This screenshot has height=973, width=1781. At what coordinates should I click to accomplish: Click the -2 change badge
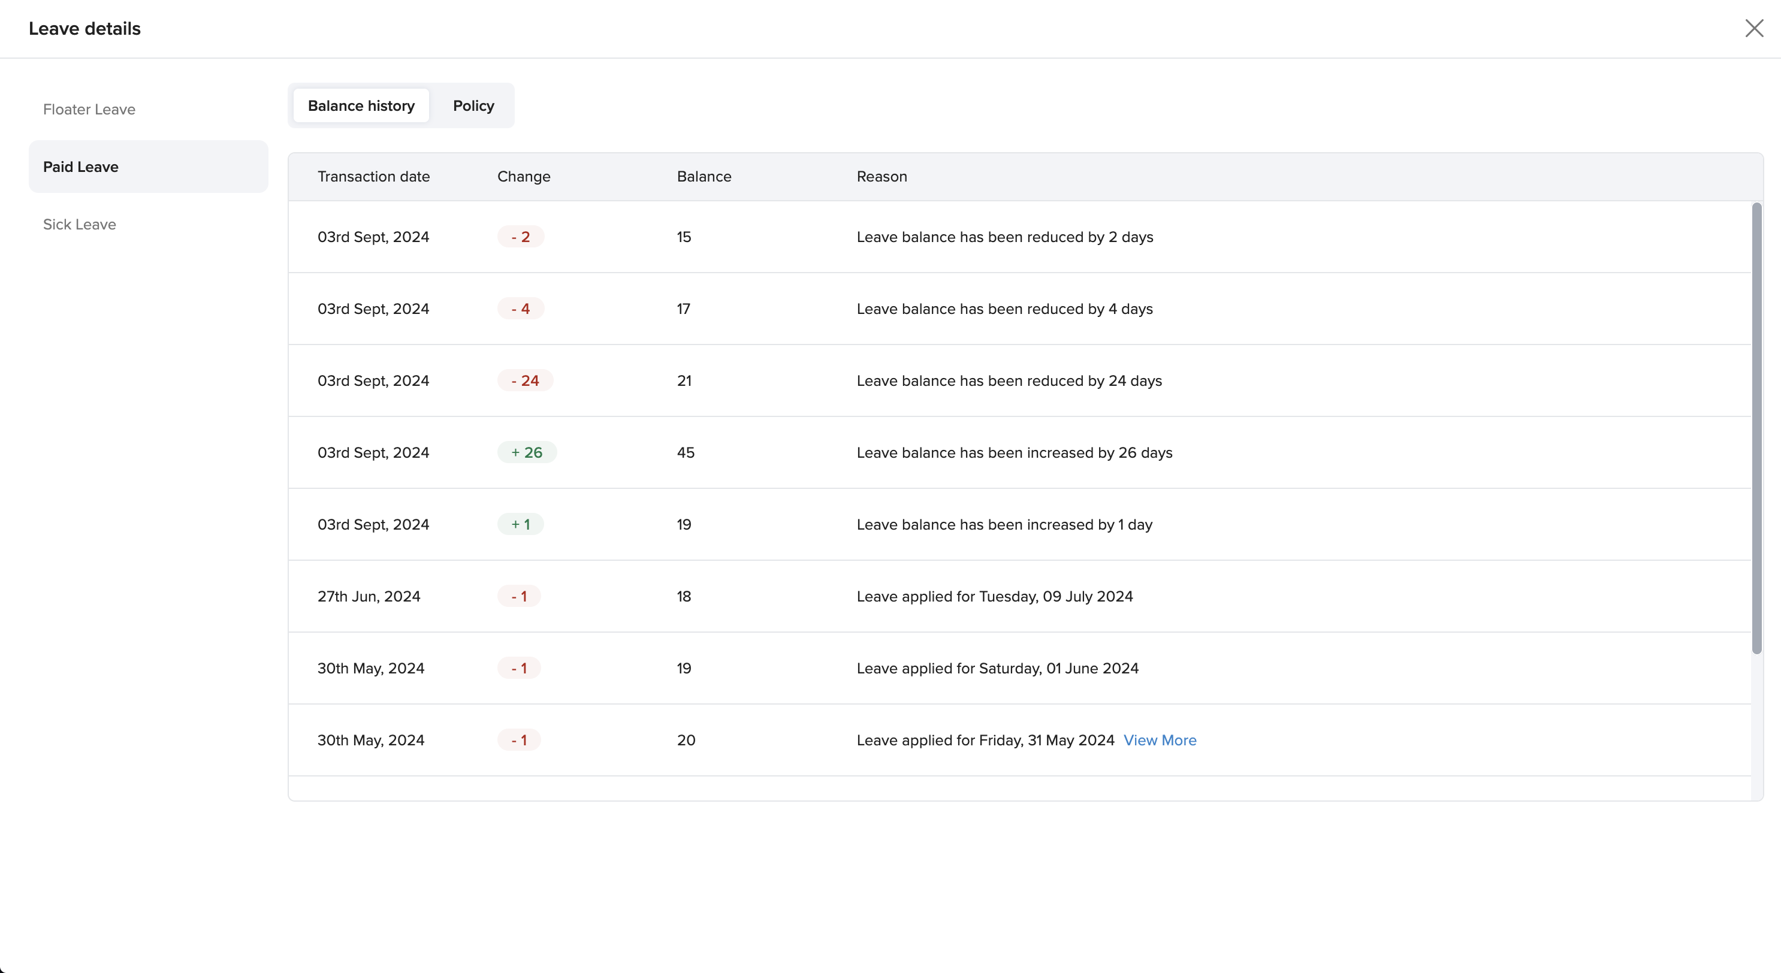point(521,237)
